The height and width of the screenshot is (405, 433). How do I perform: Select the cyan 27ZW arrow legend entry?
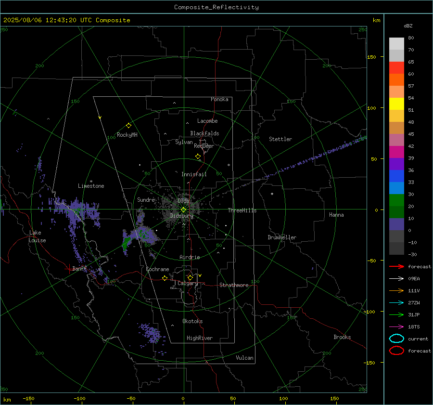(x=396, y=303)
